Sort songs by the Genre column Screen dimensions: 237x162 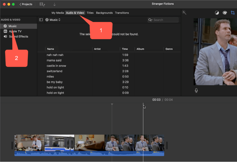(169, 49)
